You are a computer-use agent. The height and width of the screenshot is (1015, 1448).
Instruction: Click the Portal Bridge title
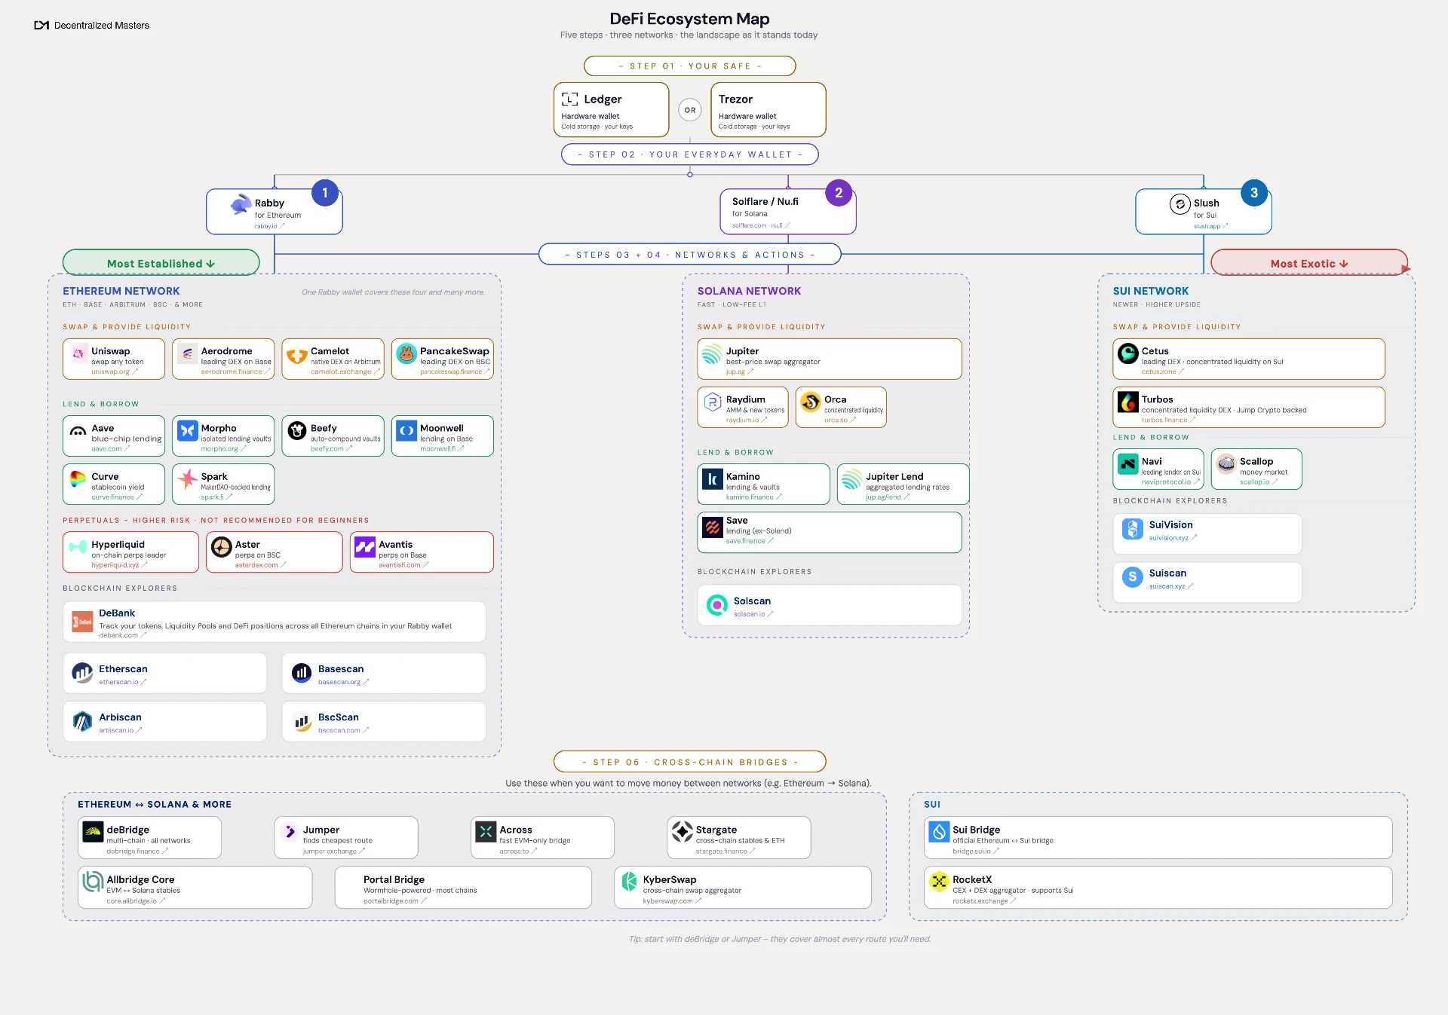click(394, 879)
